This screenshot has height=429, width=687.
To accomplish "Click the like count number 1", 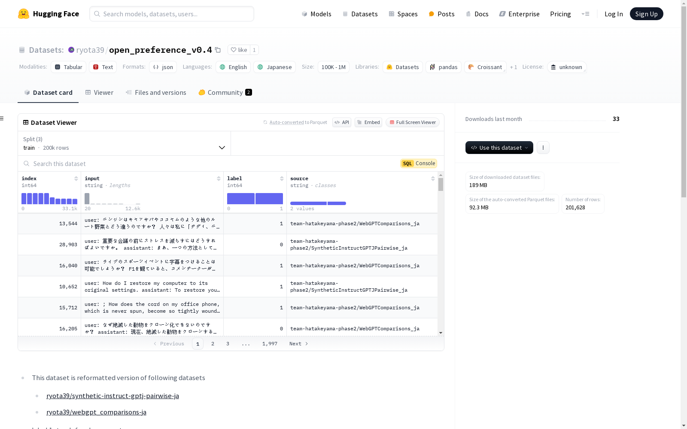I will (254, 50).
